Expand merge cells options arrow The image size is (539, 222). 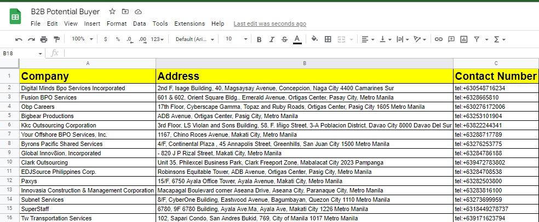pos(351,39)
